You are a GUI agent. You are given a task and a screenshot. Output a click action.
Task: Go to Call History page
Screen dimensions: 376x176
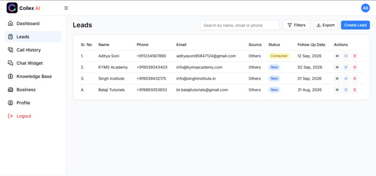point(33,50)
